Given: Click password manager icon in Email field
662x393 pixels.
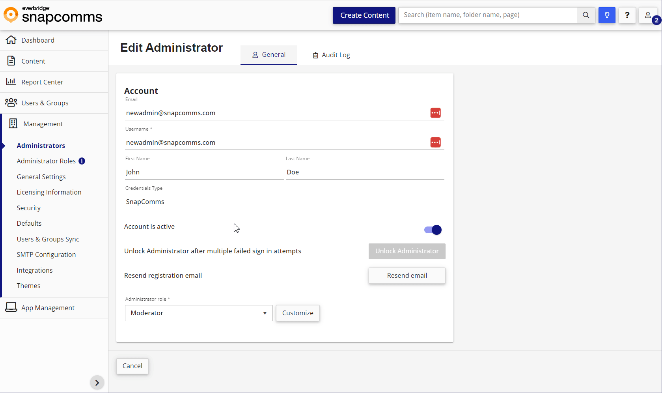Looking at the screenshot, I should pos(435,113).
